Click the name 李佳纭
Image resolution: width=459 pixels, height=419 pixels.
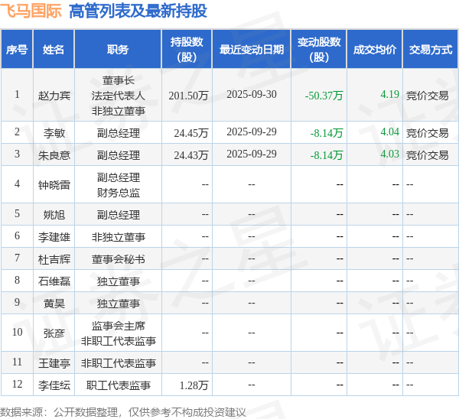54,385
